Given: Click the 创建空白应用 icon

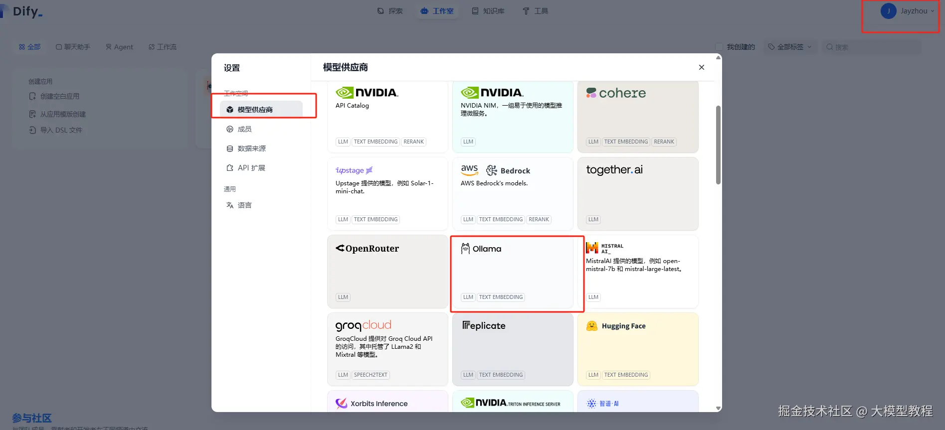Looking at the screenshot, I should pyautogui.click(x=32, y=96).
